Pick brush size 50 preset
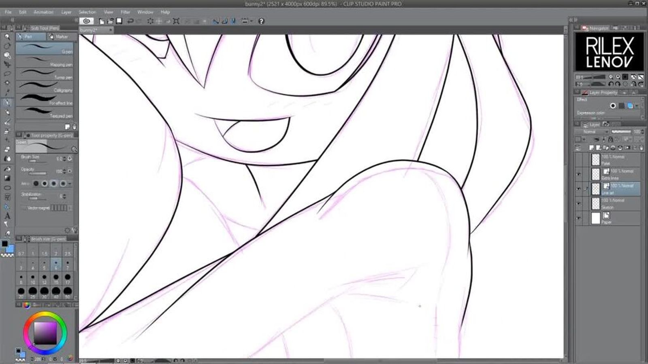 68,292
